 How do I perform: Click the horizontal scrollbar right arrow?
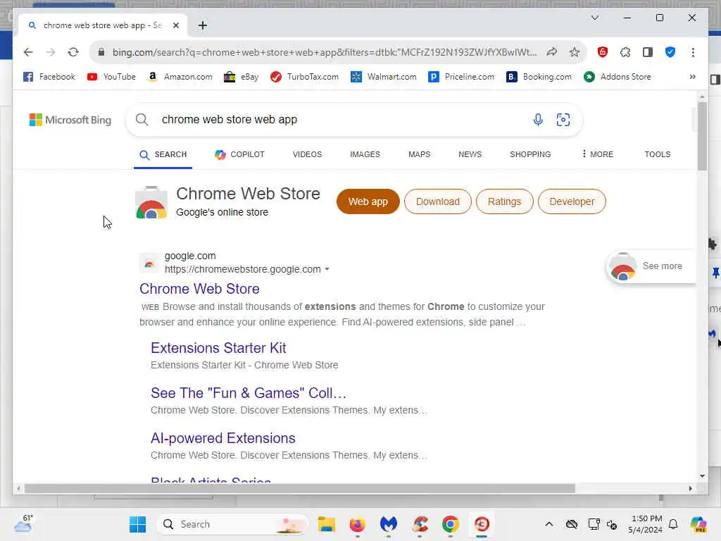[x=690, y=488]
